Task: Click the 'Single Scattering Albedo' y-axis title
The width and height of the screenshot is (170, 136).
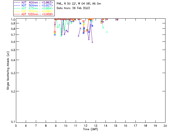Action: pos(8,70)
